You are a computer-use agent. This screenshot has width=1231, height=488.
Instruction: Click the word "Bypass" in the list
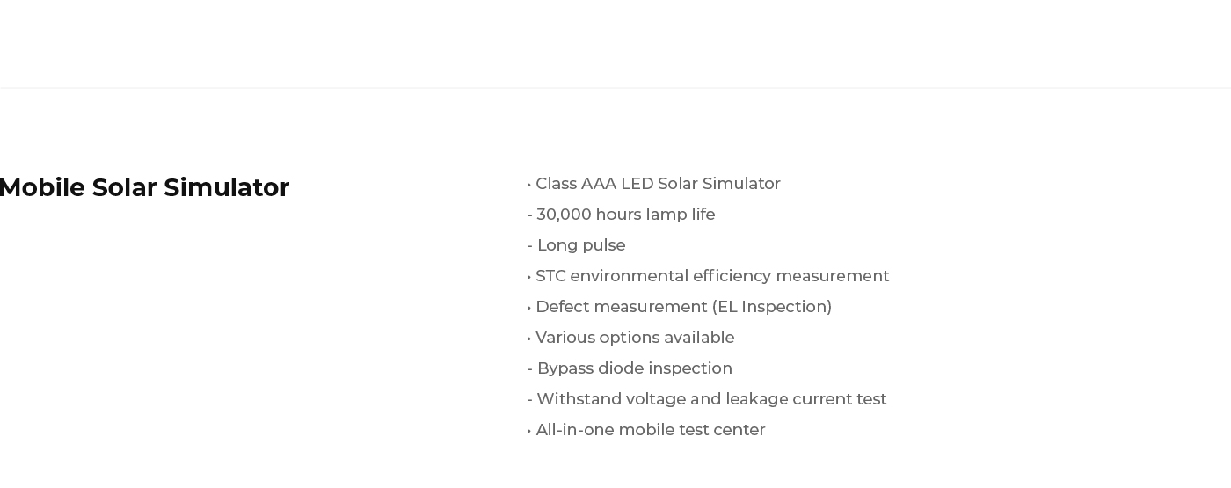[x=565, y=368]
